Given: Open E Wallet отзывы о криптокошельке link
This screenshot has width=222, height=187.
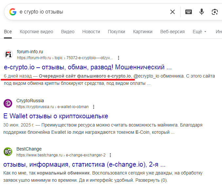Looking at the screenshot, I should coord(56,116).
